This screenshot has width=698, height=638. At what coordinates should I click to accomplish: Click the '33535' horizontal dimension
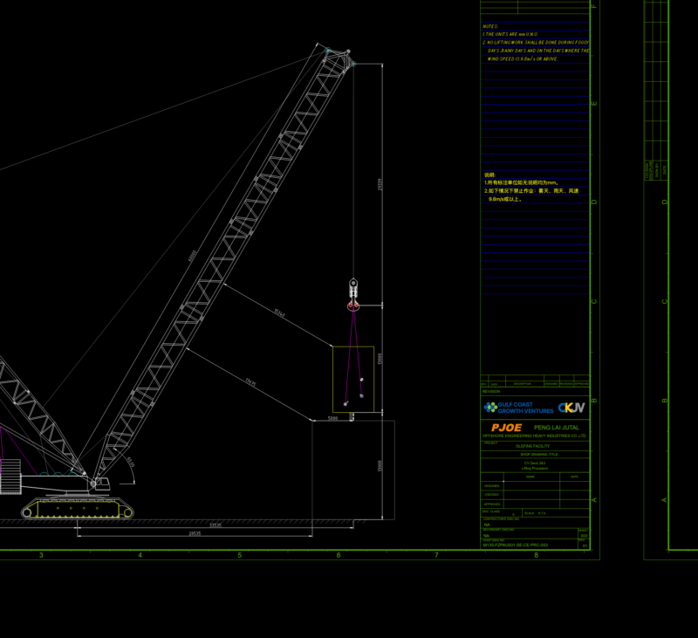pos(216,525)
